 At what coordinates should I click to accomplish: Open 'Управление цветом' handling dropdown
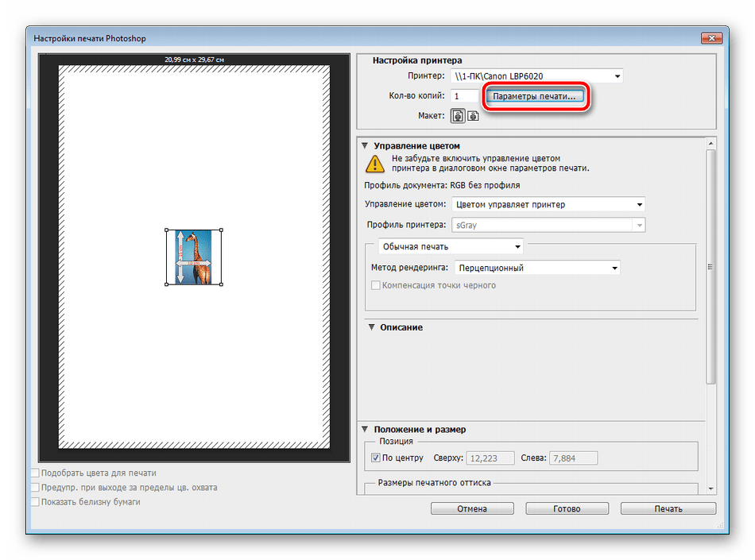(x=639, y=205)
